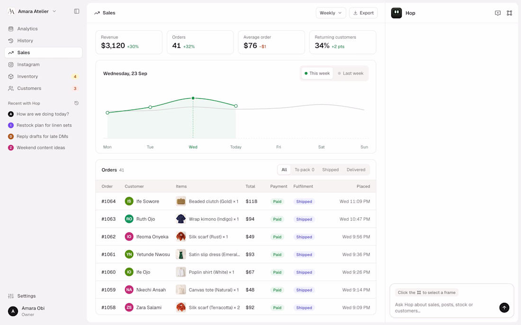This screenshot has width=521, height=325.
Task: Go to History in the sidebar
Action: (x=44, y=41)
